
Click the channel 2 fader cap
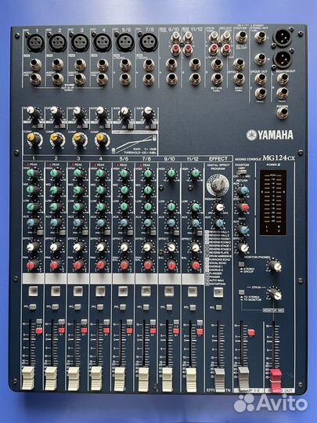51,378
